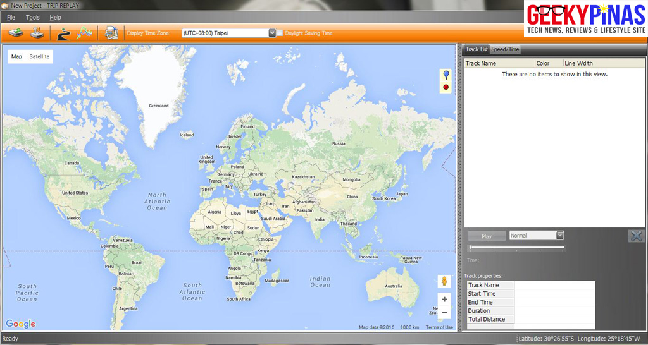Click the Color column header
The image size is (648, 345).
(x=549, y=63)
